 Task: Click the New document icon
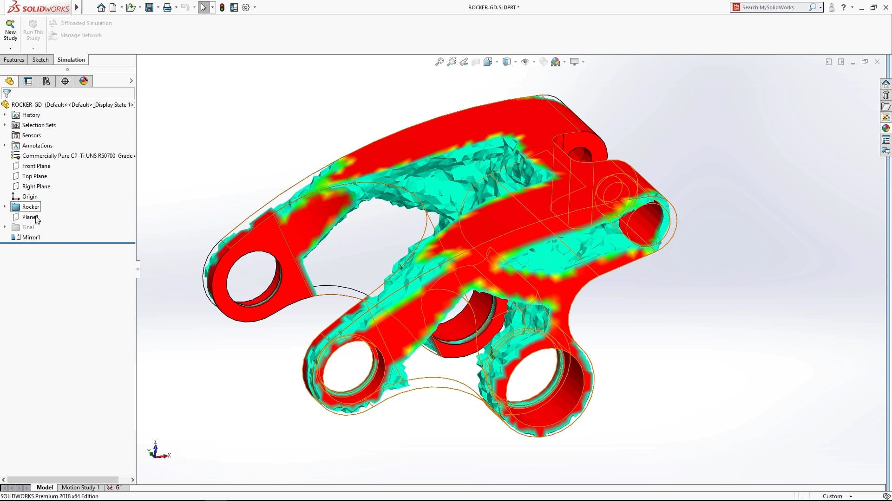(113, 7)
